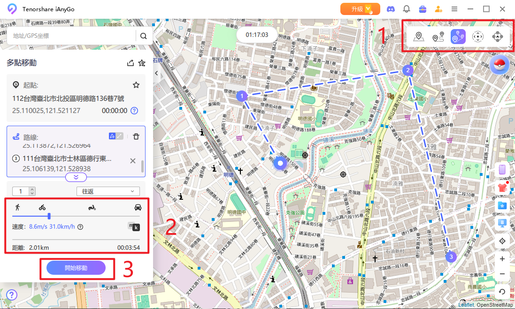The width and height of the screenshot is (515, 309).
Task: Open the Leaflet attribution link
Action: 466,305
